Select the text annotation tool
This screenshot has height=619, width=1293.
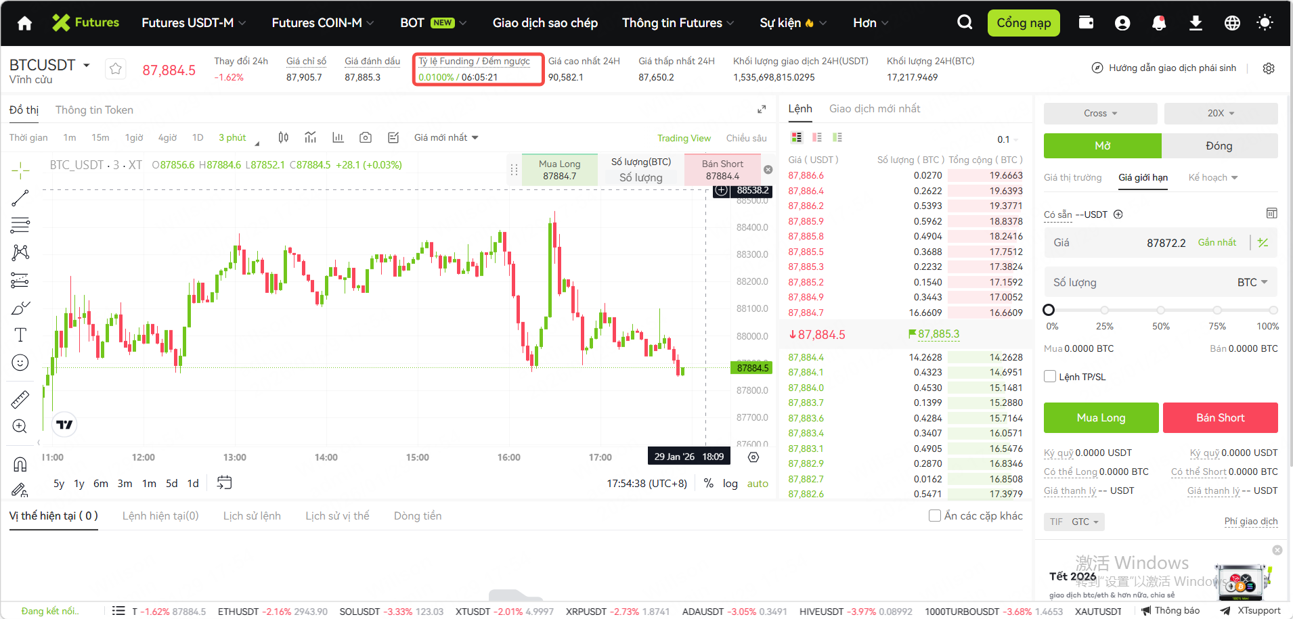pos(20,335)
